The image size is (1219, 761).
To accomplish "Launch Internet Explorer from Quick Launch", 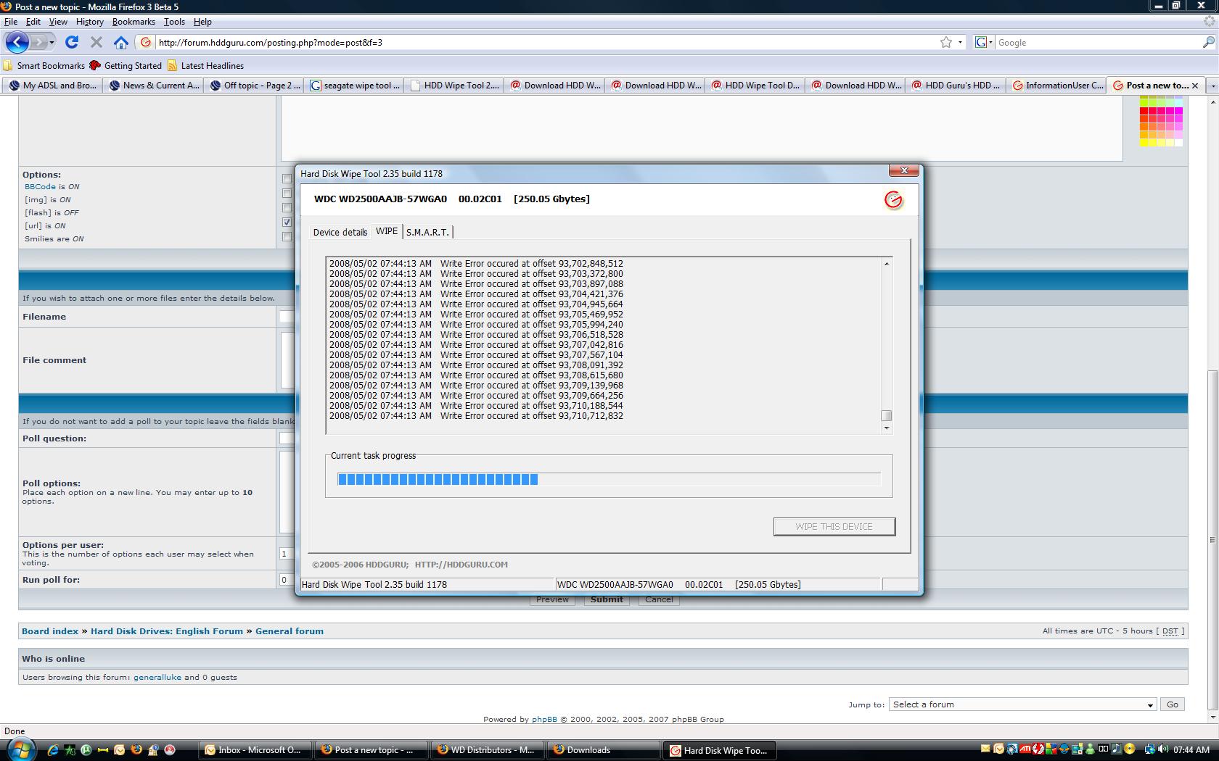I will coord(53,750).
